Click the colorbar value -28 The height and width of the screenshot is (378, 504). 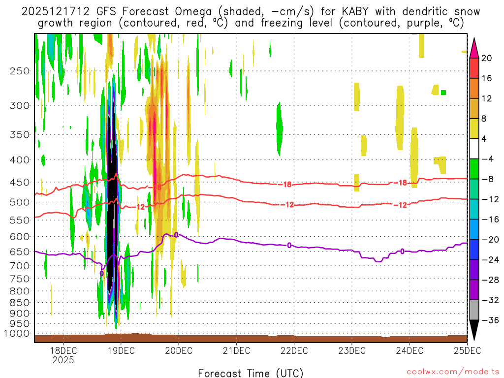point(490,280)
